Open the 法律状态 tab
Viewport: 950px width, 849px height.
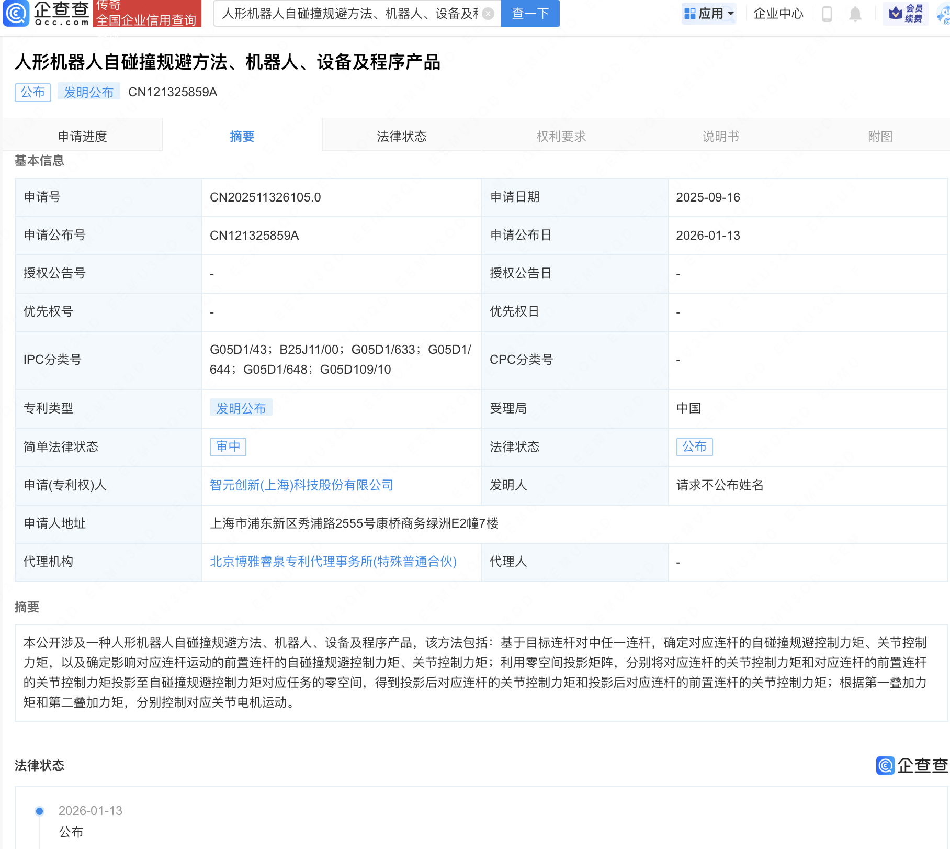click(401, 136)
